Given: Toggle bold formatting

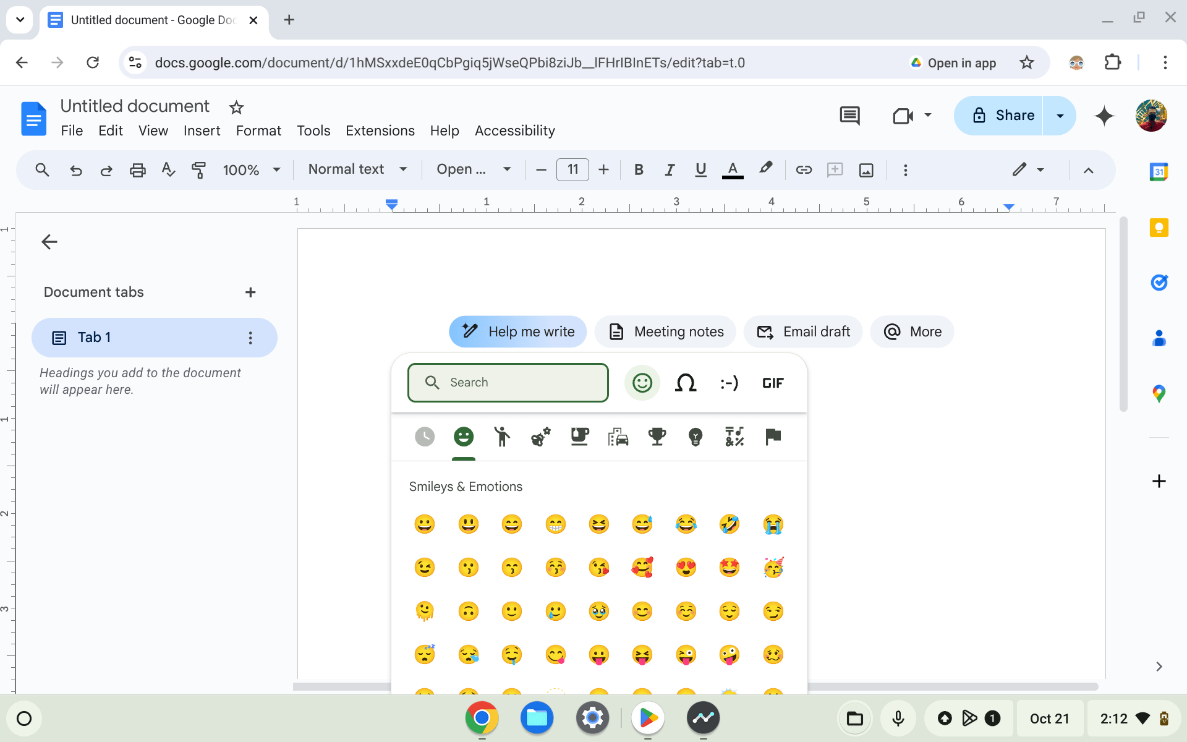Looking at the screenshot, I should point(639,169).
